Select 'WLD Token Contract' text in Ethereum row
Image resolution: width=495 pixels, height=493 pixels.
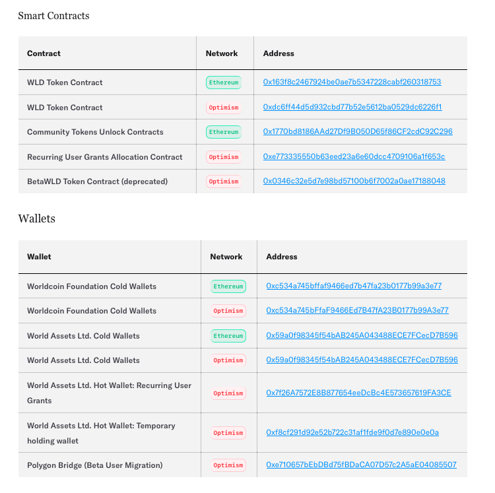click(65, 82)
